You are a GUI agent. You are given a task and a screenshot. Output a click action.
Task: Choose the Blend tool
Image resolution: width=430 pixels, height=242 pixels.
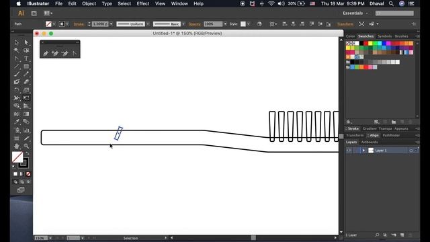pos(26,122)
